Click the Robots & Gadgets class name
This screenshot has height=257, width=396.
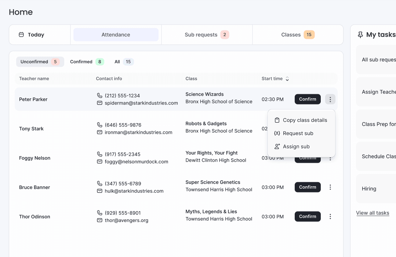206,124
